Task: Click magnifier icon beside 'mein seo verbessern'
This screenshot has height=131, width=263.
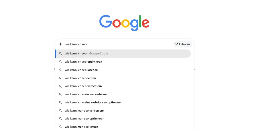Action: tap(61, 94)
